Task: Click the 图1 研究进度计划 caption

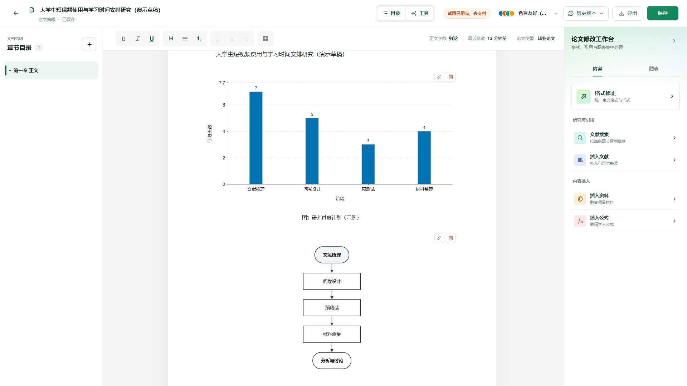Action: point(331,218)
